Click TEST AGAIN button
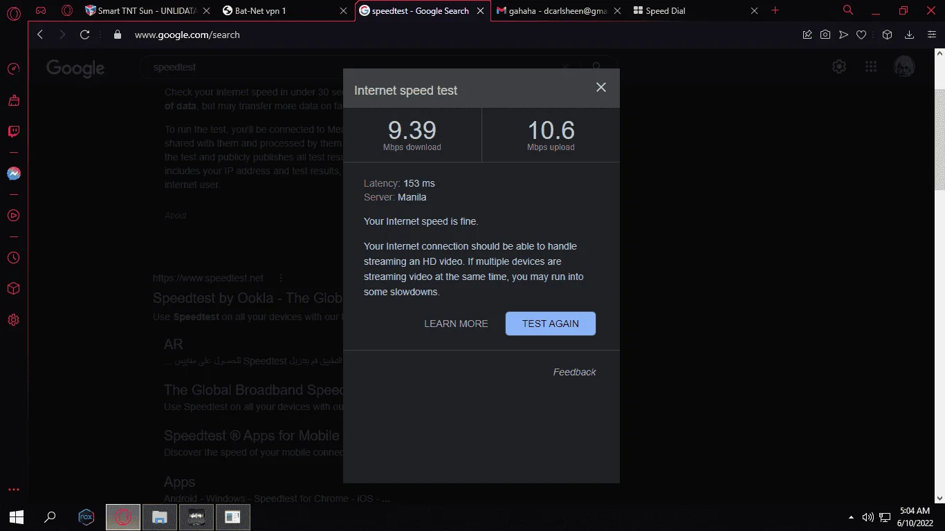 point(551,324)
